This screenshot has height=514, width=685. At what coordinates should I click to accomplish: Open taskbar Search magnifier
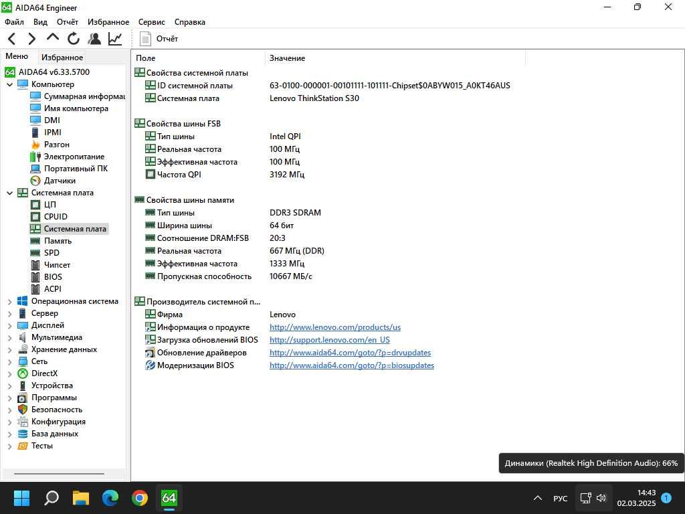(x=51, y=498)
